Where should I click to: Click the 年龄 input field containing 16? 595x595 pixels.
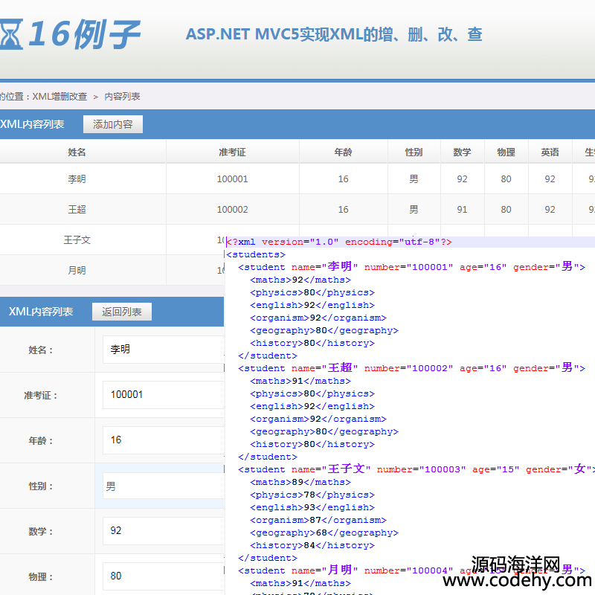[x=164, y=440]
